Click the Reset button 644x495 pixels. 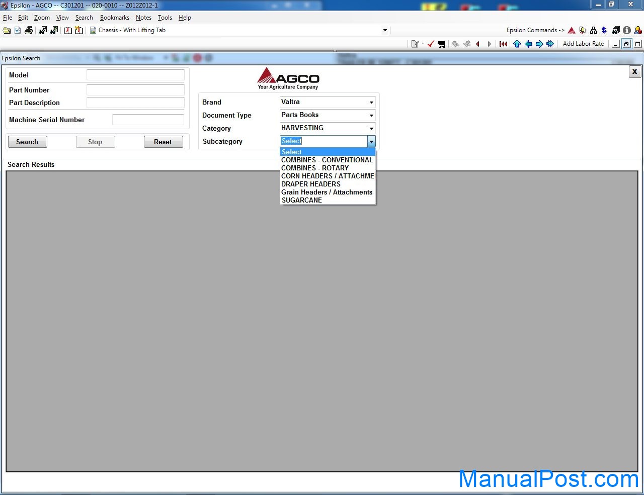pyautogui.click(x=163, y=142)
